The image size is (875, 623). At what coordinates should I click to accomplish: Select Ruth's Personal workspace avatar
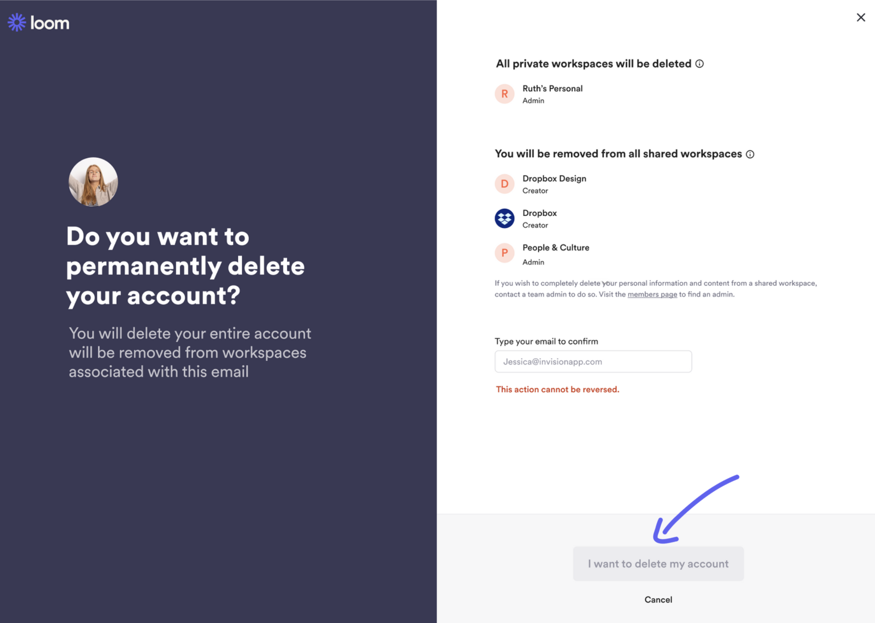pos(505,94)
